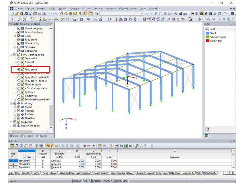Click the navigator horizontal scrollbar right arrow
Viewport: 244px width, 183px height.
pos(48,131)
